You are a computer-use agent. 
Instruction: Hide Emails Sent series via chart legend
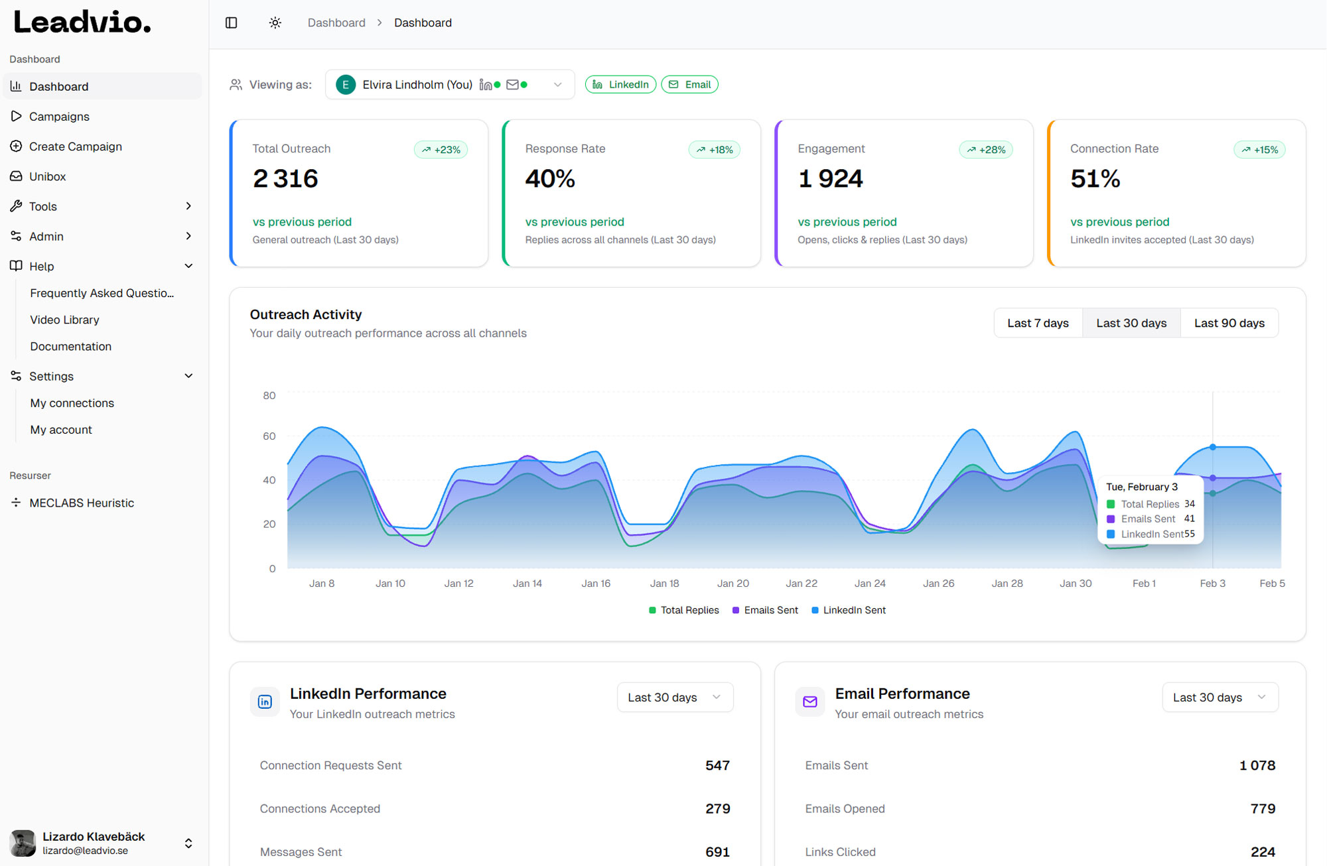pos(764,609)
